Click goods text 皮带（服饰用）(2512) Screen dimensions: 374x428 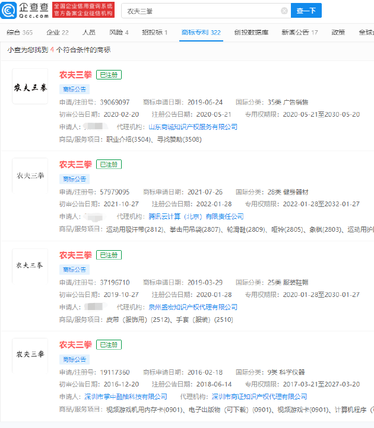pyautogui.click(x=138, y=320)
